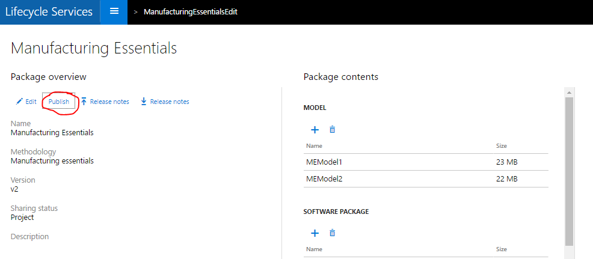Select the MEModel2 row
The height and width of the screenshot is (259, 593).
pos(324,178)
